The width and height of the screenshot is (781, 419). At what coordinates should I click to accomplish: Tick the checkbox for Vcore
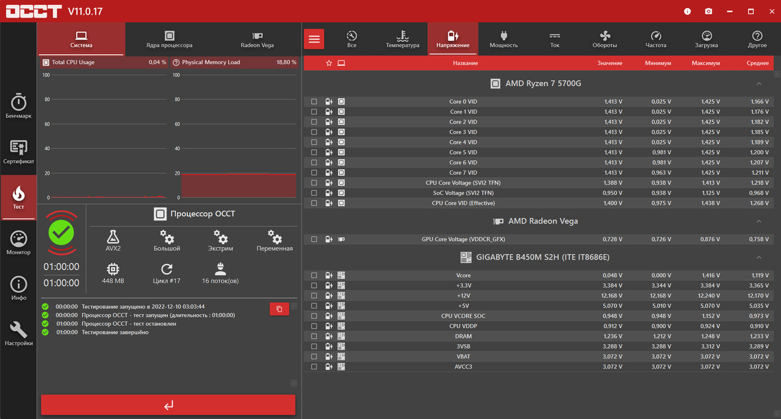click(x=314, y=275)
